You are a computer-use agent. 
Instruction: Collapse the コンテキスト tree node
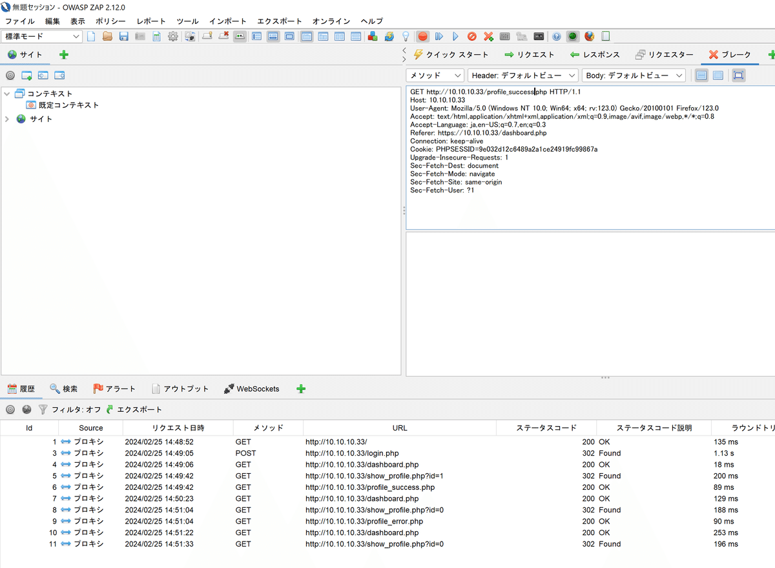click(7, 94)
